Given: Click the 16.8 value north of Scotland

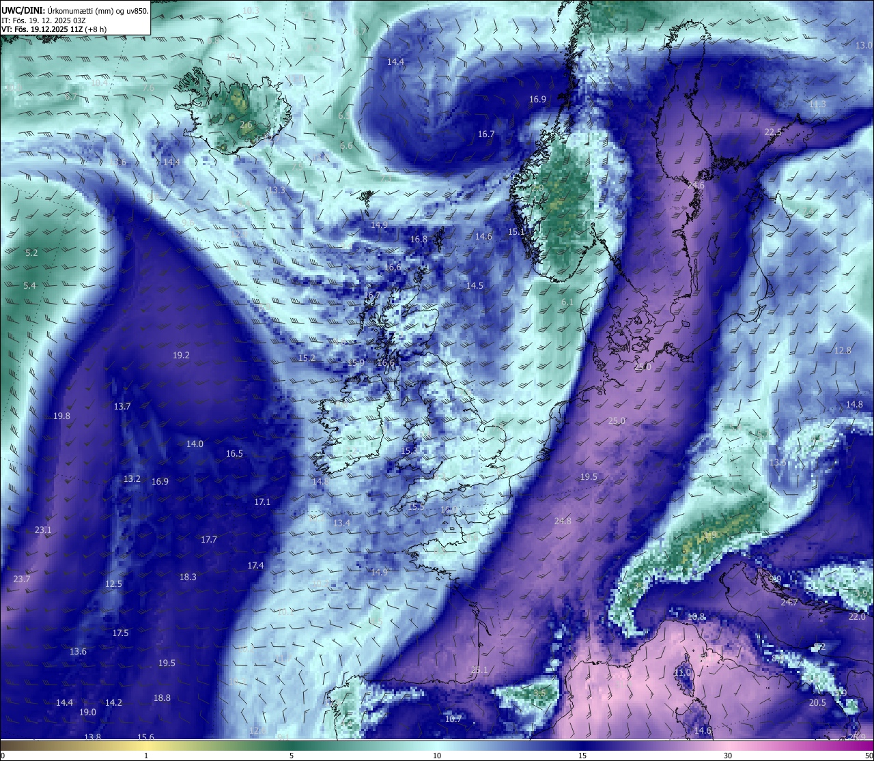Looking at the screenshot, I should coord(419,240).
